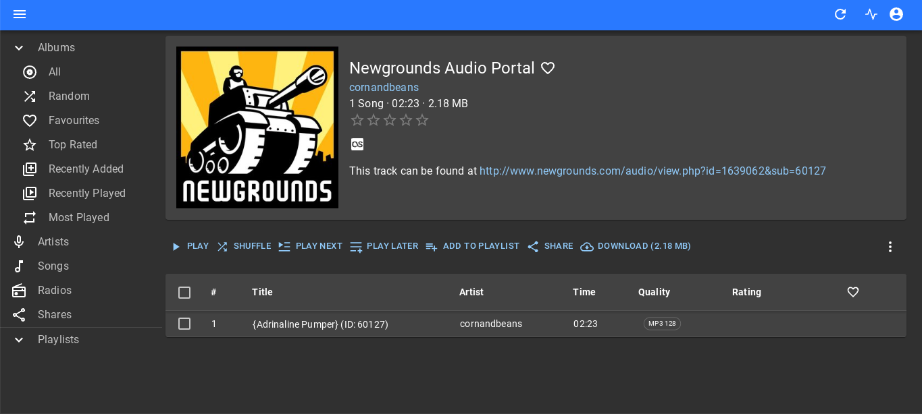This screenshot has width=922, height=414.
Task: Open the user account icon
Action: pos(896,14)
